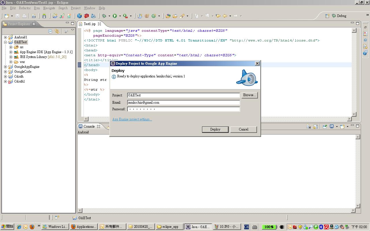Open the Navigate menu
370x231 pixels.
[49, 8]
